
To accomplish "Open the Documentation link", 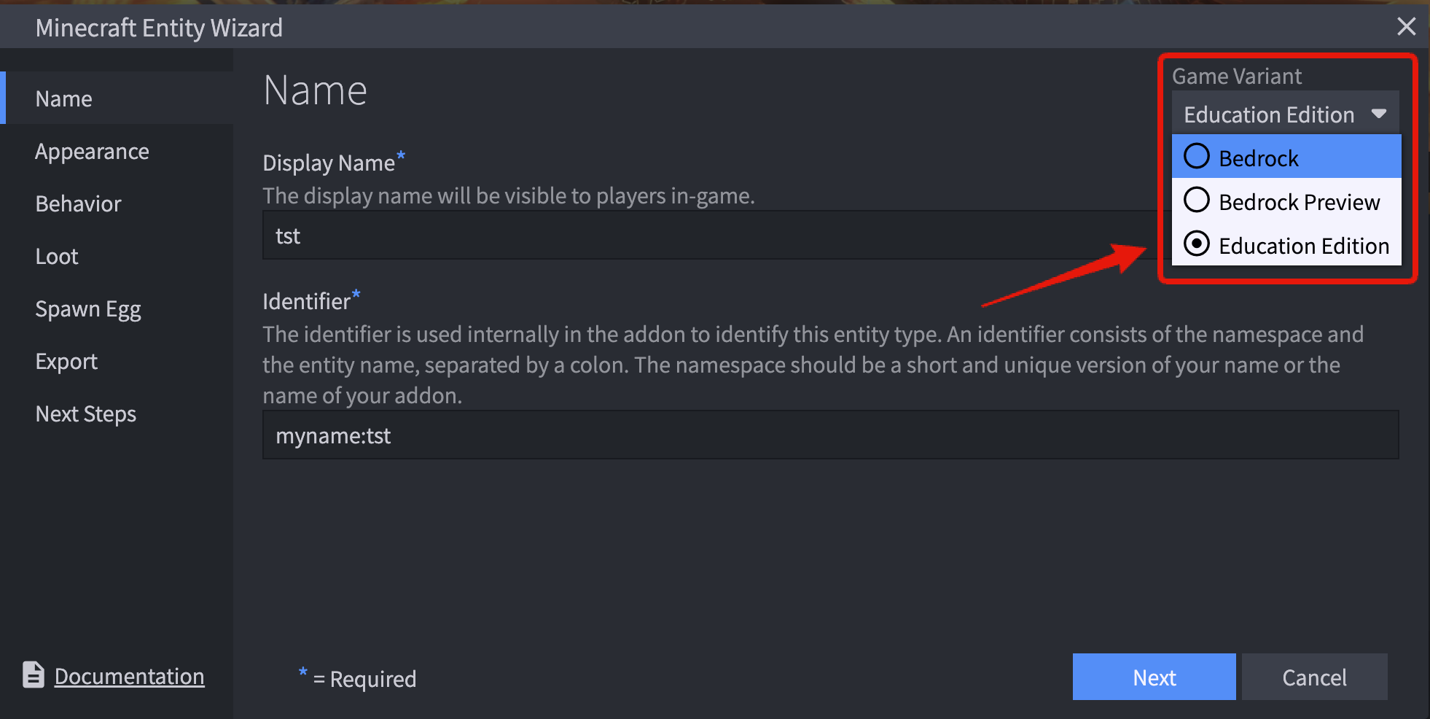I will point(129,676).
